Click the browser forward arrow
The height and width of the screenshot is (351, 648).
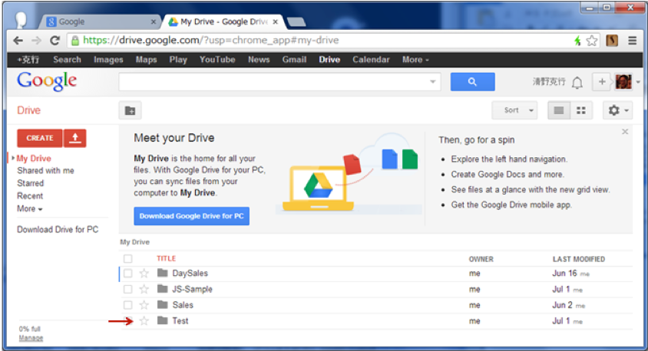click(36, 41)
